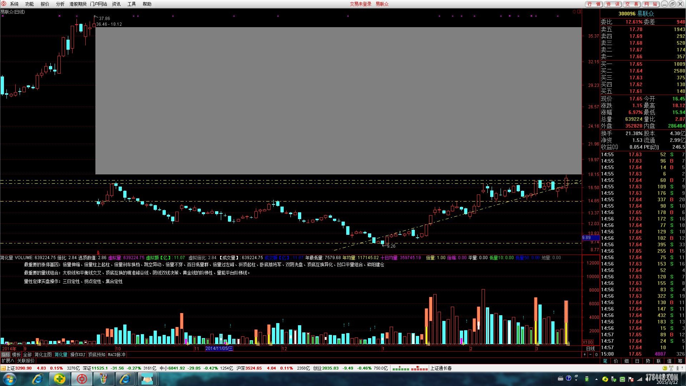686x386 pixels.
Task: Click the 创业 2035.83 index in status bar
Action: pos(326,368)
